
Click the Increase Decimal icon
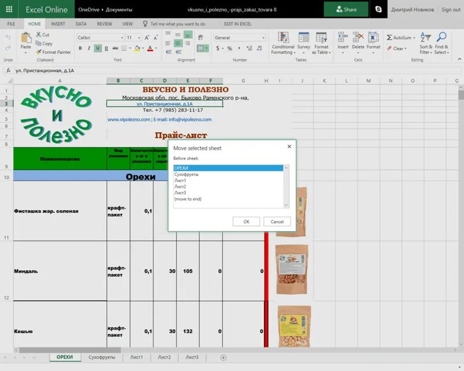coord(249,48)
